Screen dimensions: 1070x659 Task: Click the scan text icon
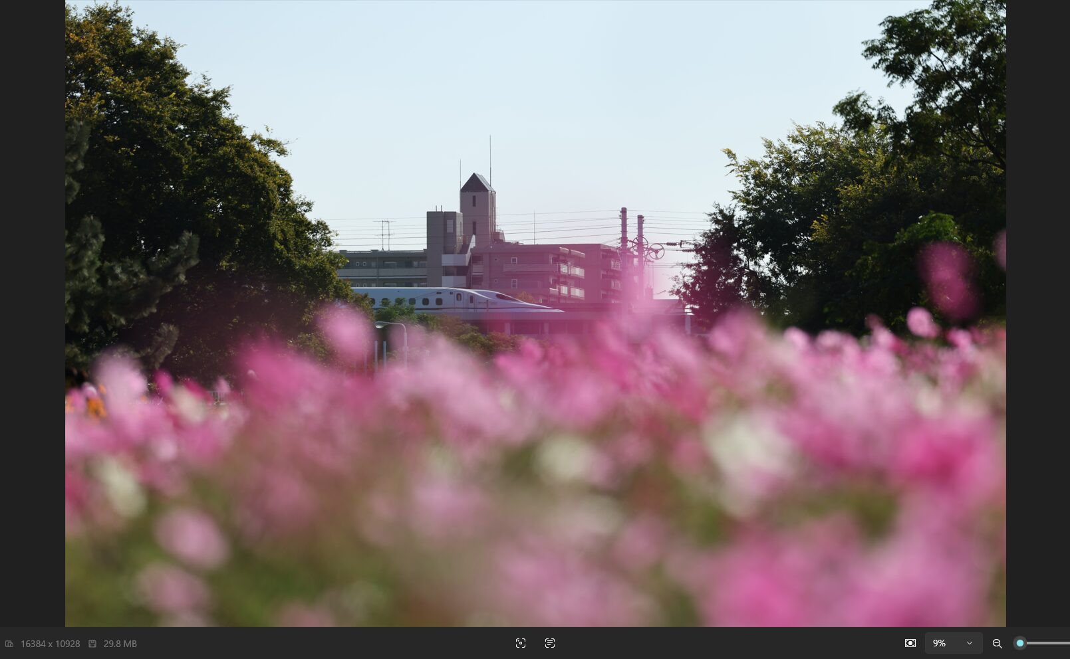click(x=550, y=643)
